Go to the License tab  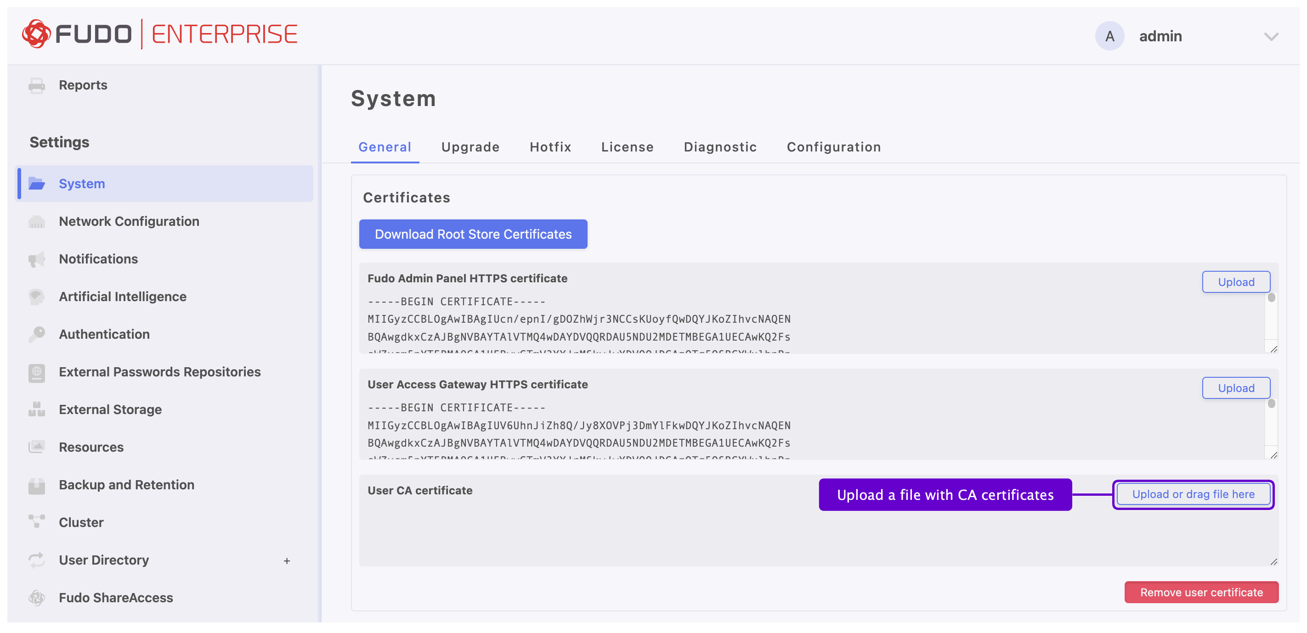627,147
